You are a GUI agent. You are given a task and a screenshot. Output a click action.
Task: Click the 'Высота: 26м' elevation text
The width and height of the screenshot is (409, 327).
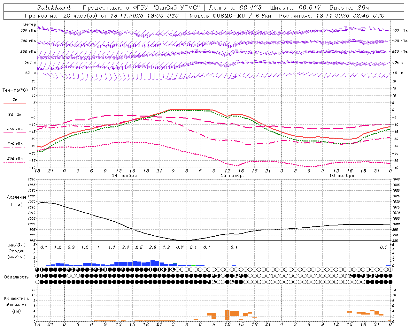349,8
